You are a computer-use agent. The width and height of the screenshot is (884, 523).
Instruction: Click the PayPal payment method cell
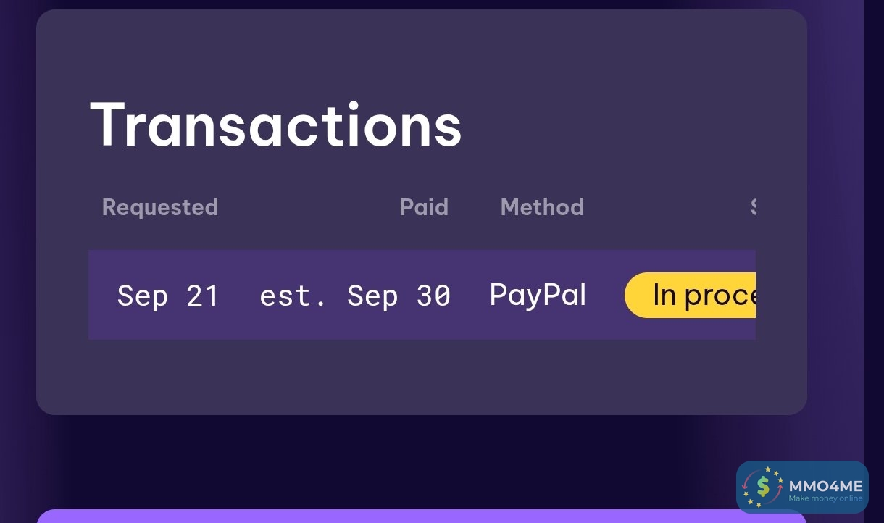click(x=538, y=296)
